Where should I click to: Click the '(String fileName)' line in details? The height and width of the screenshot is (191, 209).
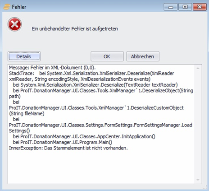click(27, 113)
